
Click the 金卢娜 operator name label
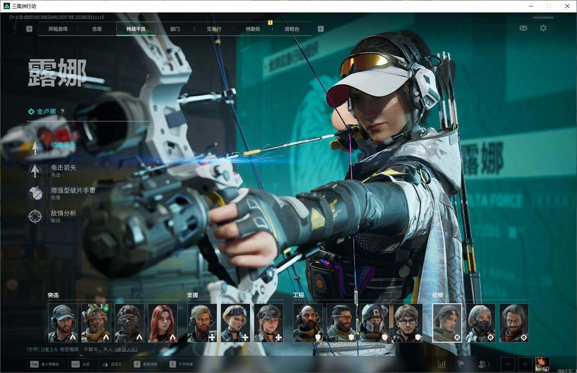(46, 111)
